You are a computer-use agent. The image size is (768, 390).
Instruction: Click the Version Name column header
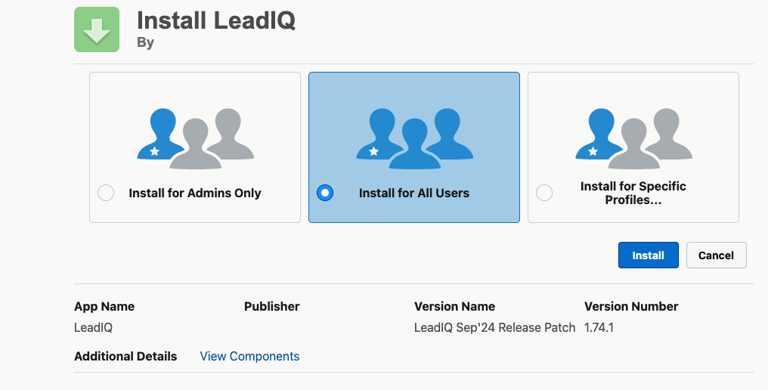click(454, 306)
